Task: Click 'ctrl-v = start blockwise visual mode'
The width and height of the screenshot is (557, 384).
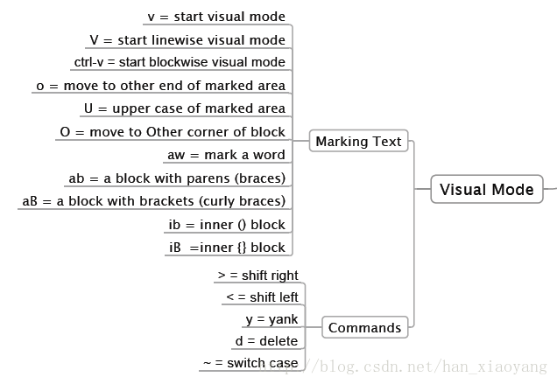Action: [x=180, y=62]
